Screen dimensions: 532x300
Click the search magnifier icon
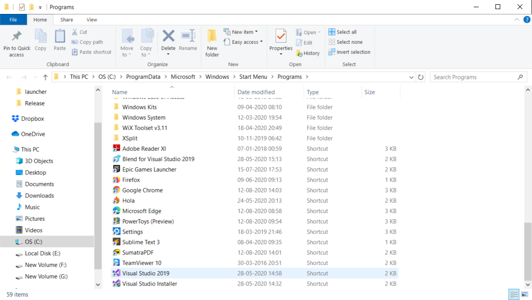(x=520, y=77)
